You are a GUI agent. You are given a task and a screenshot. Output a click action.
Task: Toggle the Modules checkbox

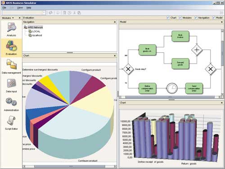180,18
